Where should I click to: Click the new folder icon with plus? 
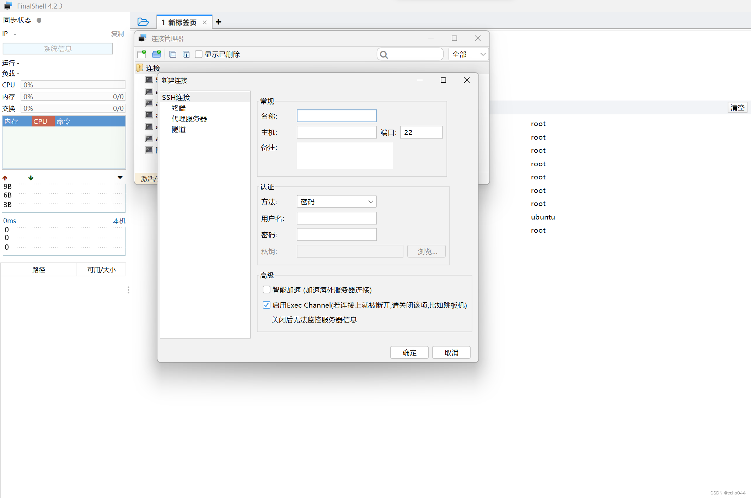[x=156, y=54]
